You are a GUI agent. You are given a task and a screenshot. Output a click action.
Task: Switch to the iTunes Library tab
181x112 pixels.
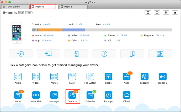pos(15,7)
